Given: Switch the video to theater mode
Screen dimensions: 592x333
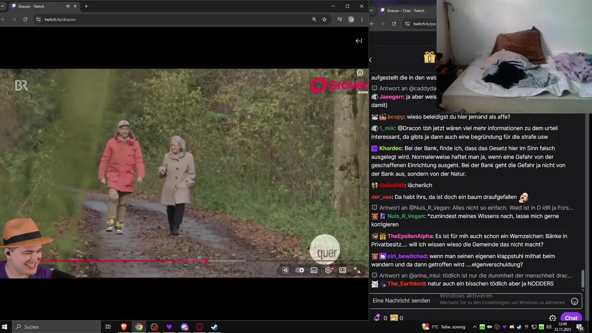Looking at the screenshot, I should [x=343, y=270].
